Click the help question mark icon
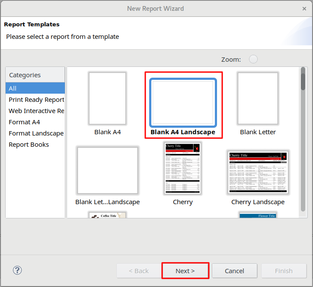This screenshot has height=287, width=313. (x=17, y=270)
